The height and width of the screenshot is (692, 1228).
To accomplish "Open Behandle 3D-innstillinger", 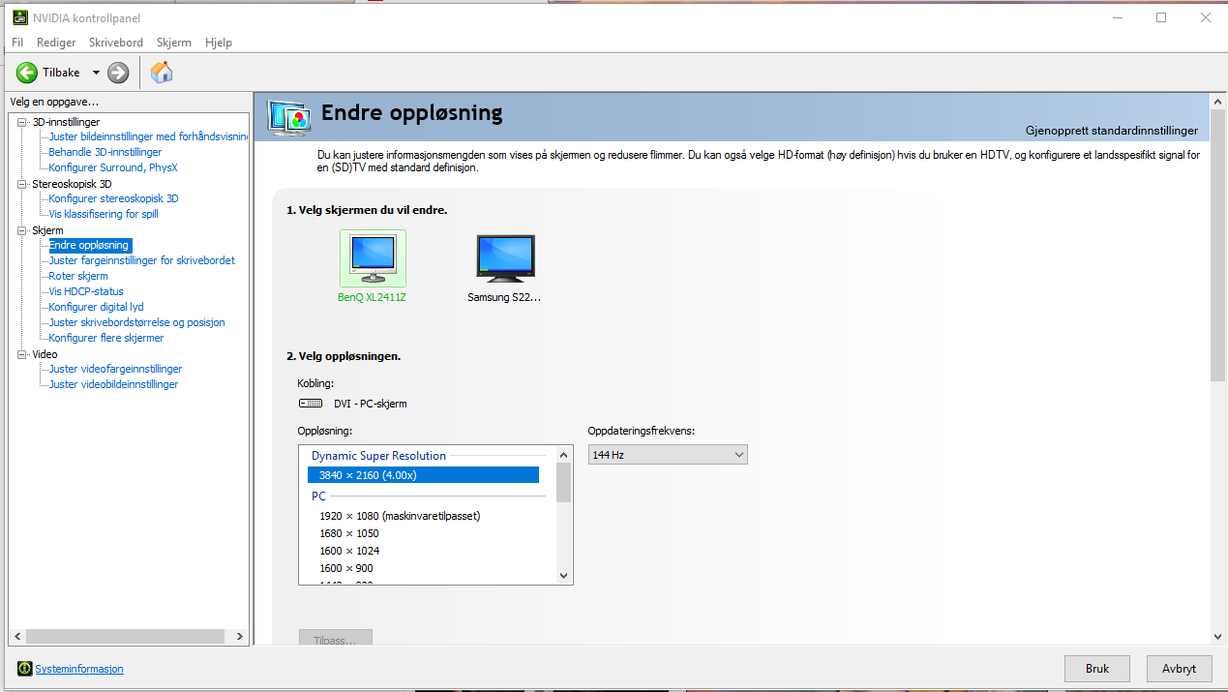I will pos(105,152).
